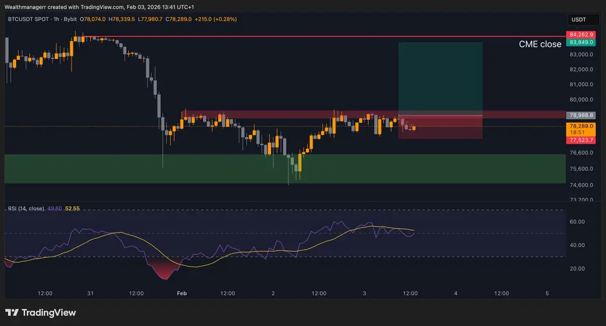The width and height of the screenshot is (606, 326).
Task: Click the RSI (14, close) indicator title
Action: 26,208
